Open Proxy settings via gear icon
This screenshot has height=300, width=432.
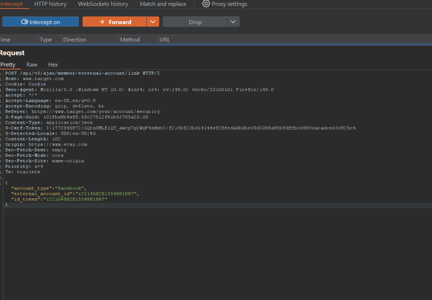(206, 4)
